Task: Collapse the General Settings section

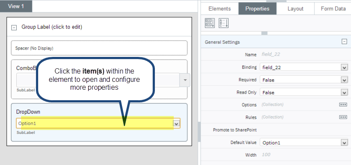Action: point(344,42)
